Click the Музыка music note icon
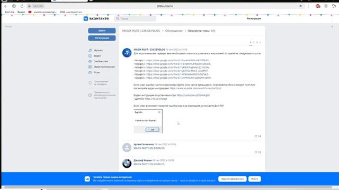Image resolution: width=339 pixels, height=190 pixels. click(90, 51)
